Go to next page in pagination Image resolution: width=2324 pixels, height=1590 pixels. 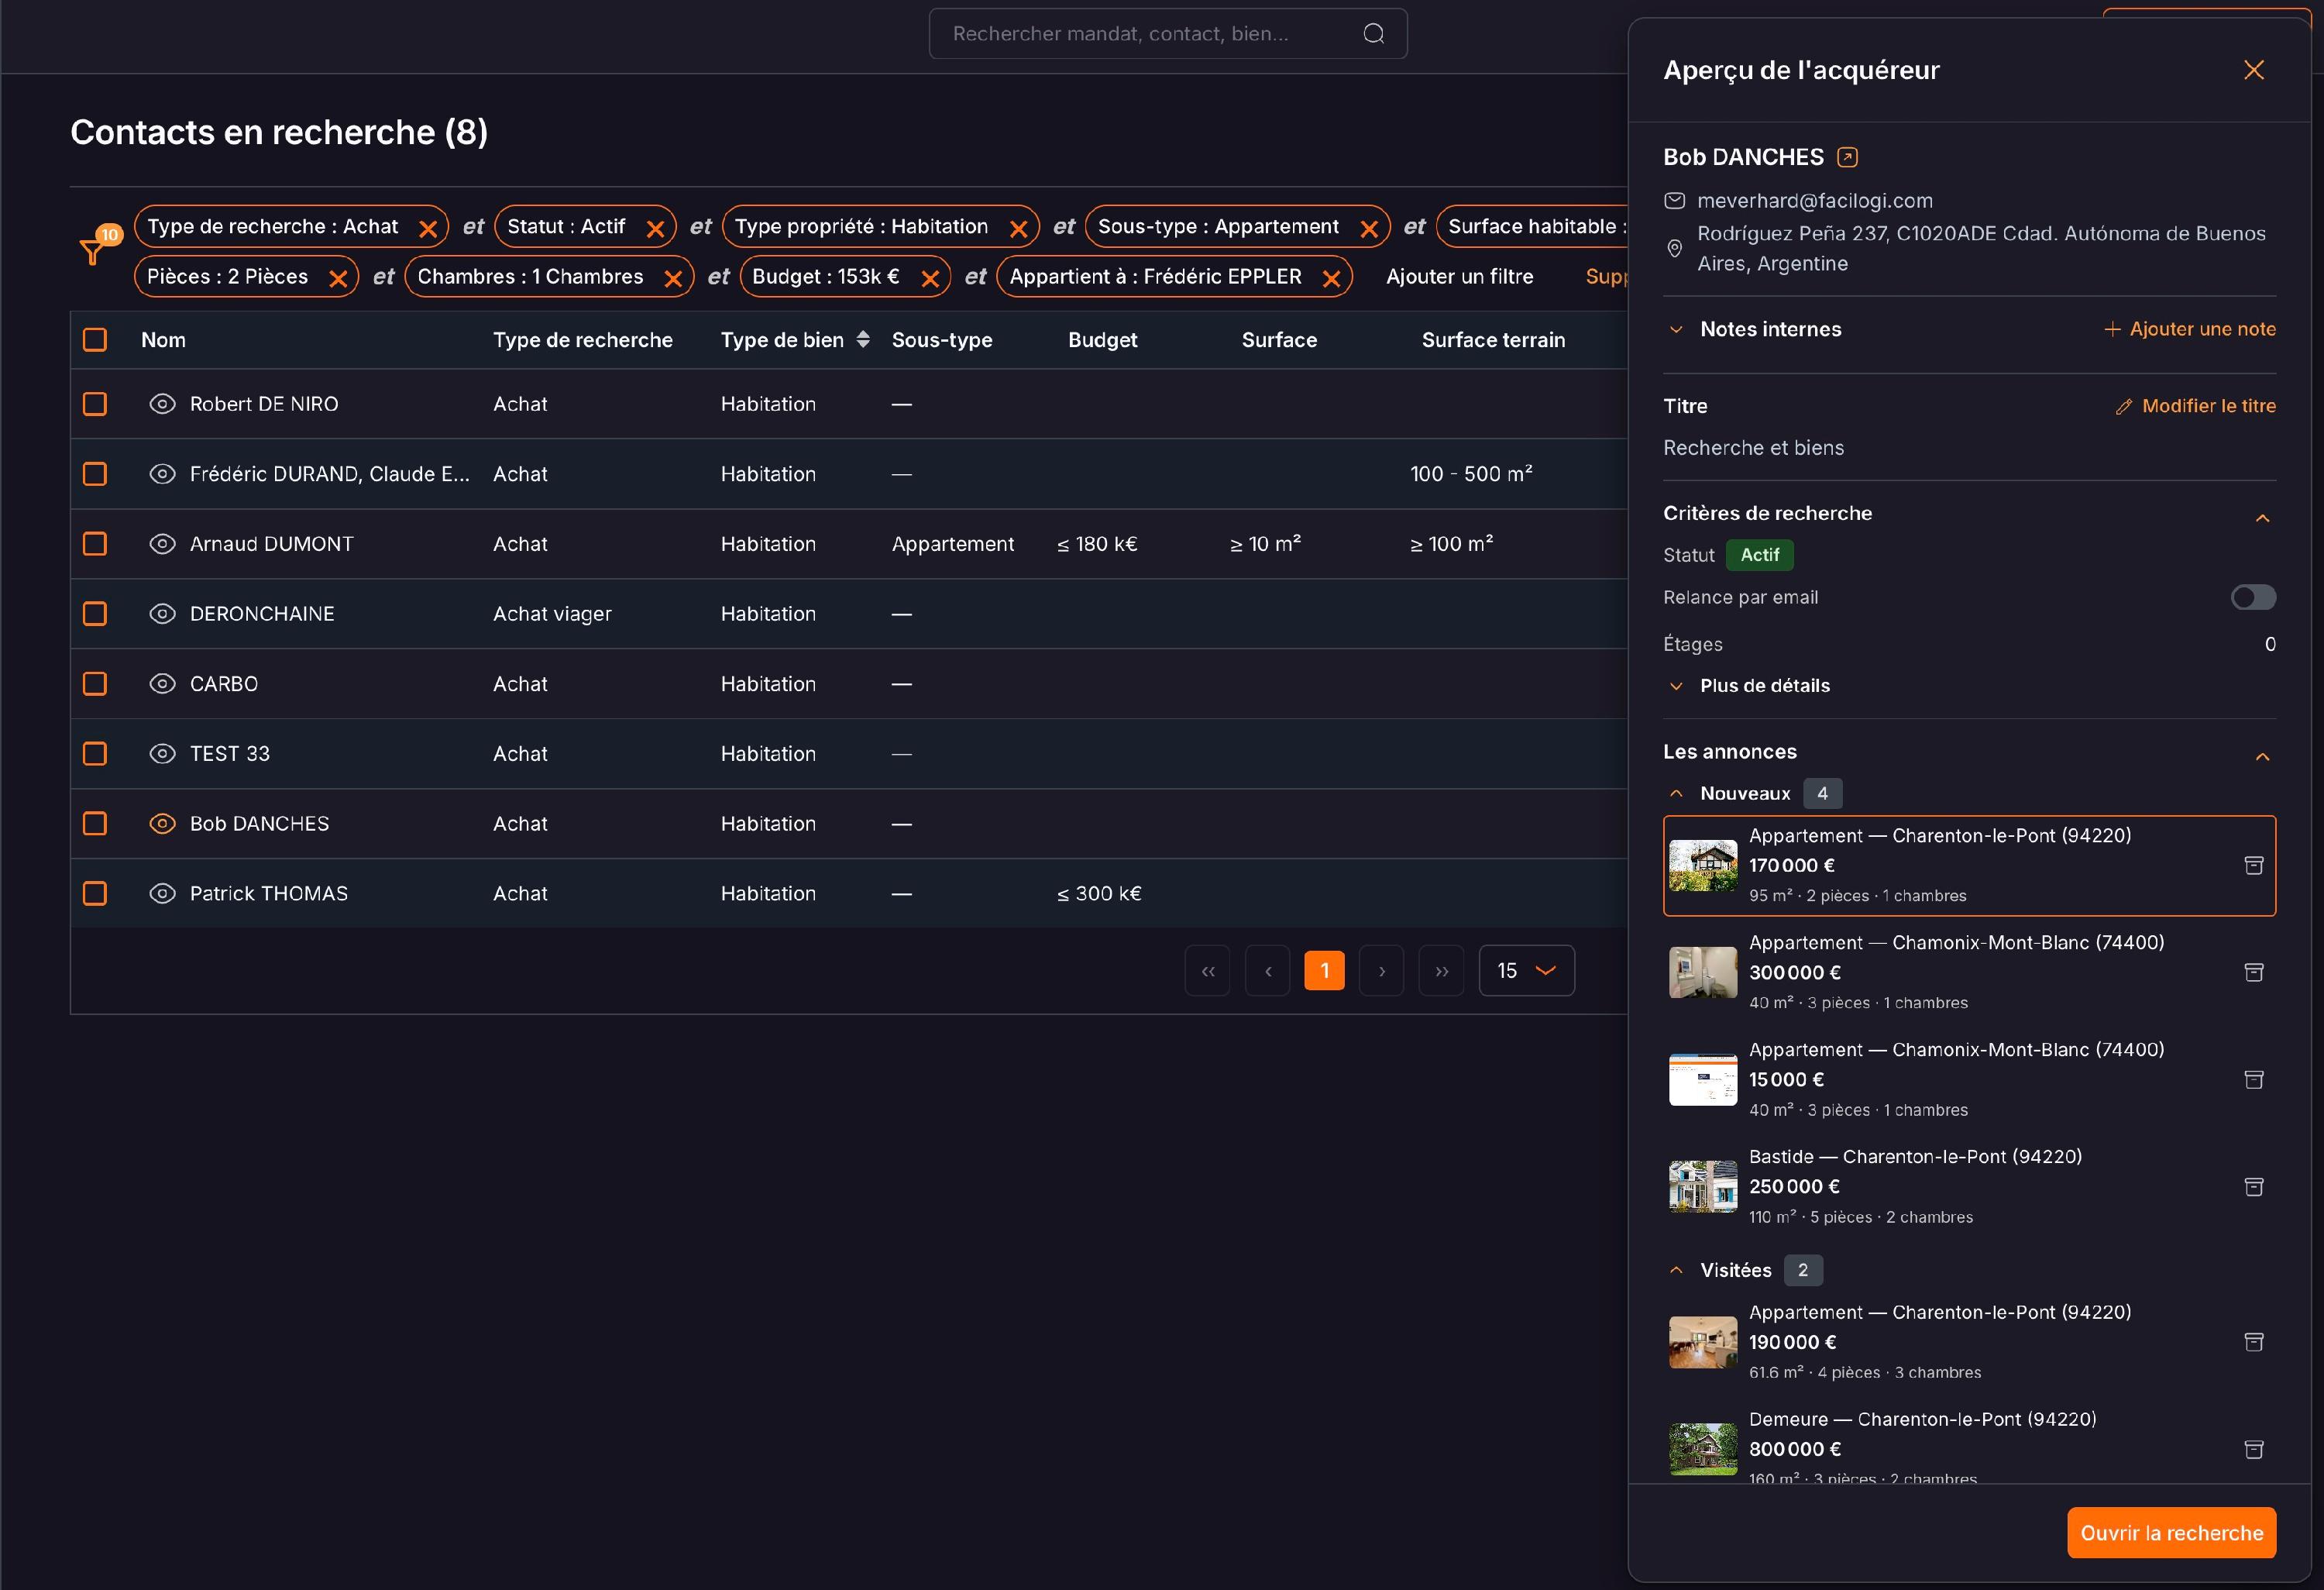click(1381, 970)
